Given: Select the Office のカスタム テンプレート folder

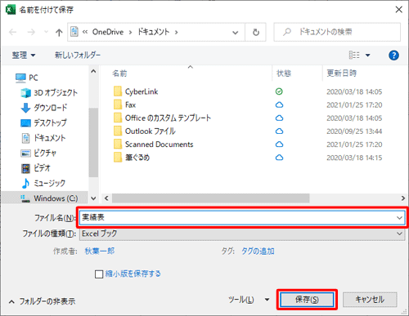Looking at the screenshot, I should click(x=162, y=118).
